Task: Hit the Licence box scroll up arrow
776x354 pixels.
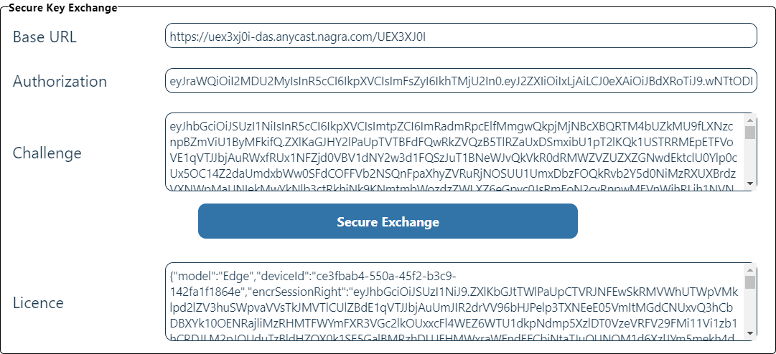Action: pyautogui.click(x=751, y=269)
